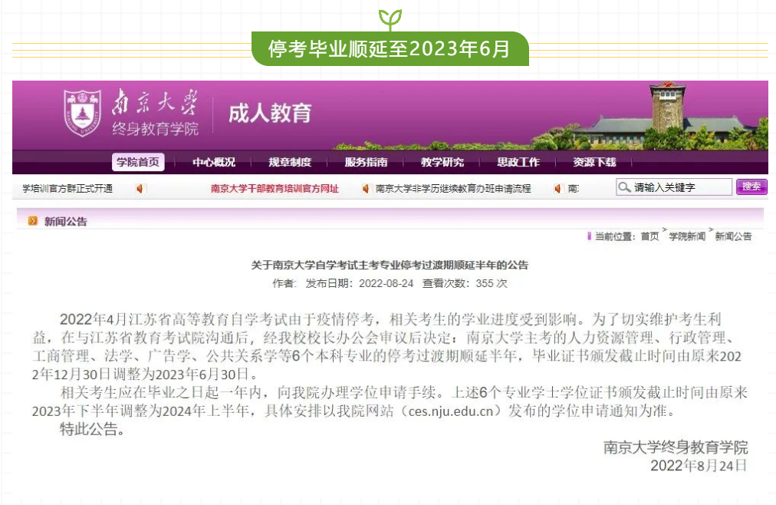Click the Nanjing University crest logo

click(x=82, y=113)
